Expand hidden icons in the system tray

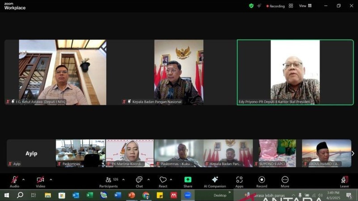coord(293,195)
